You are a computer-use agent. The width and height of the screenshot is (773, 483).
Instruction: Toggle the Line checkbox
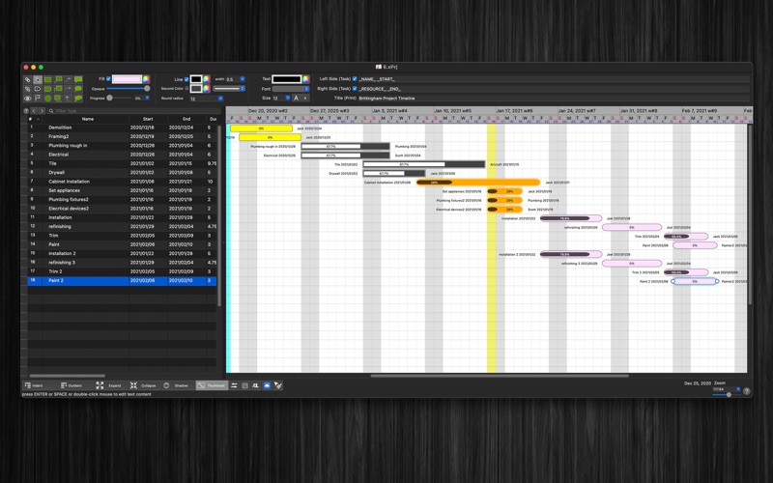pyautogui.click(x=186, y=79)
